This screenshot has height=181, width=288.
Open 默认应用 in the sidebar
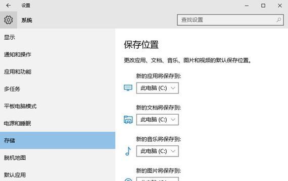tap(58, 175)
